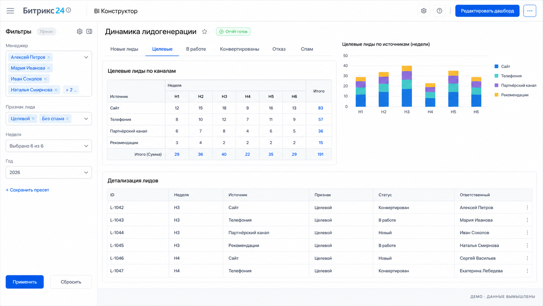Screen dimensions: 543x306
Task: Click the clock icon next to Битрикс24
Action: (69, 10)
